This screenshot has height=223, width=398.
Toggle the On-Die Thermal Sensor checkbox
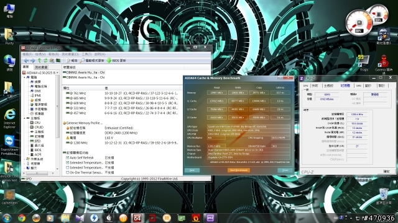(x=68, y=172)
